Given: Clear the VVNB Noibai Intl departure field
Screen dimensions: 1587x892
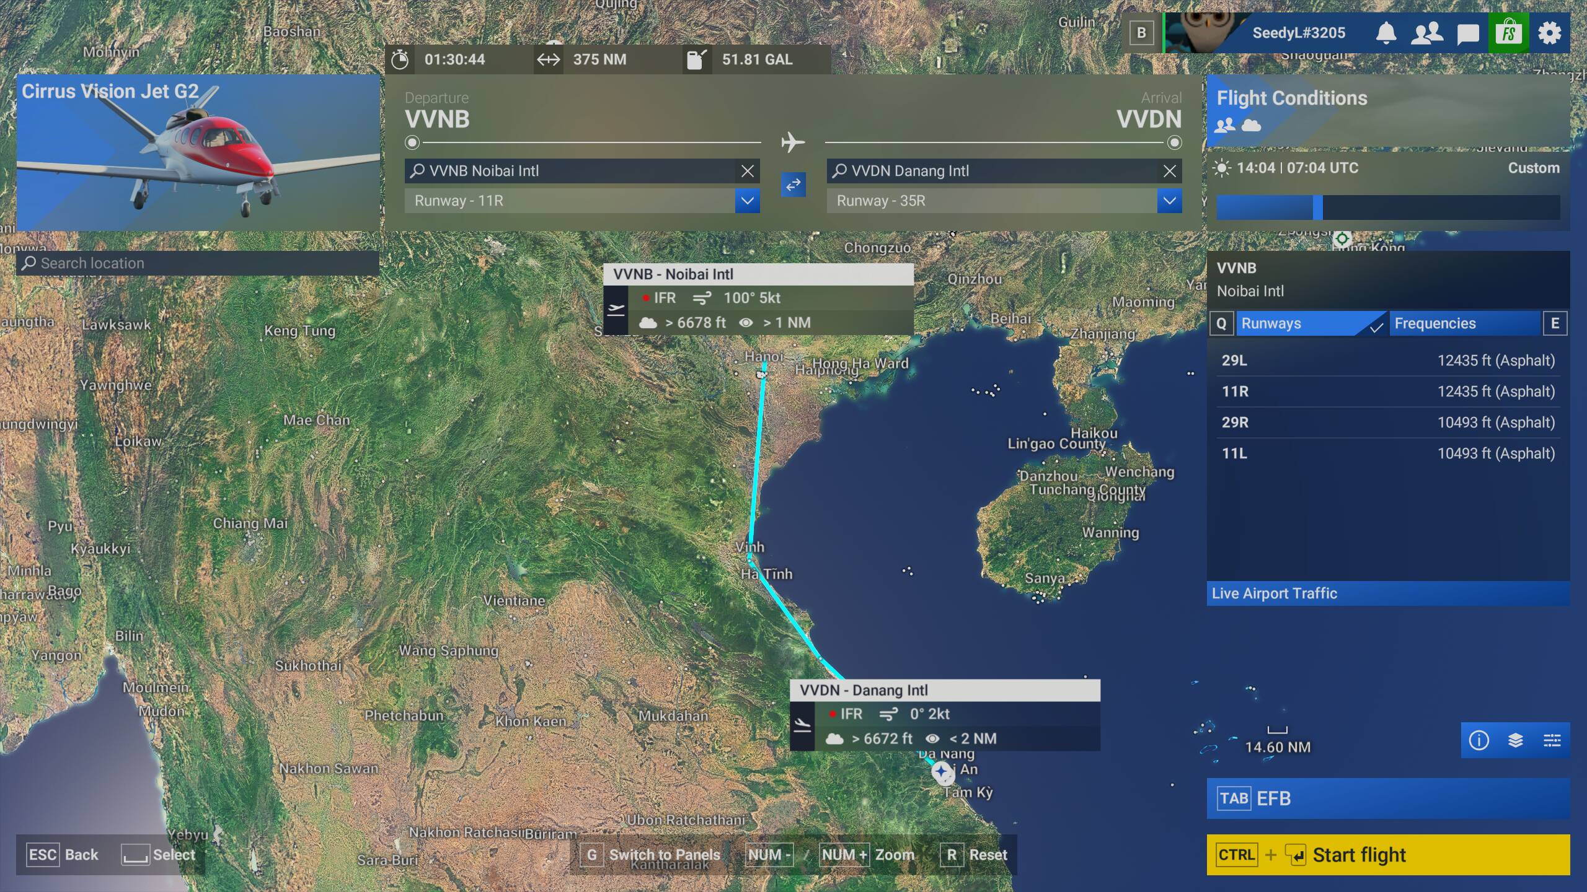Looking at the screenshot, I should tap(747, 171).
